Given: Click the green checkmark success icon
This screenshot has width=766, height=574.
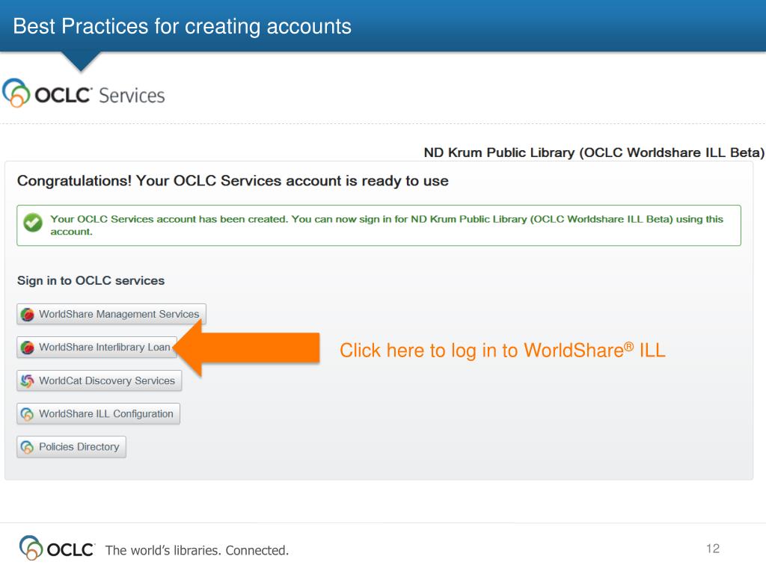Looking at the screenshot, I should tap(33, 223).
